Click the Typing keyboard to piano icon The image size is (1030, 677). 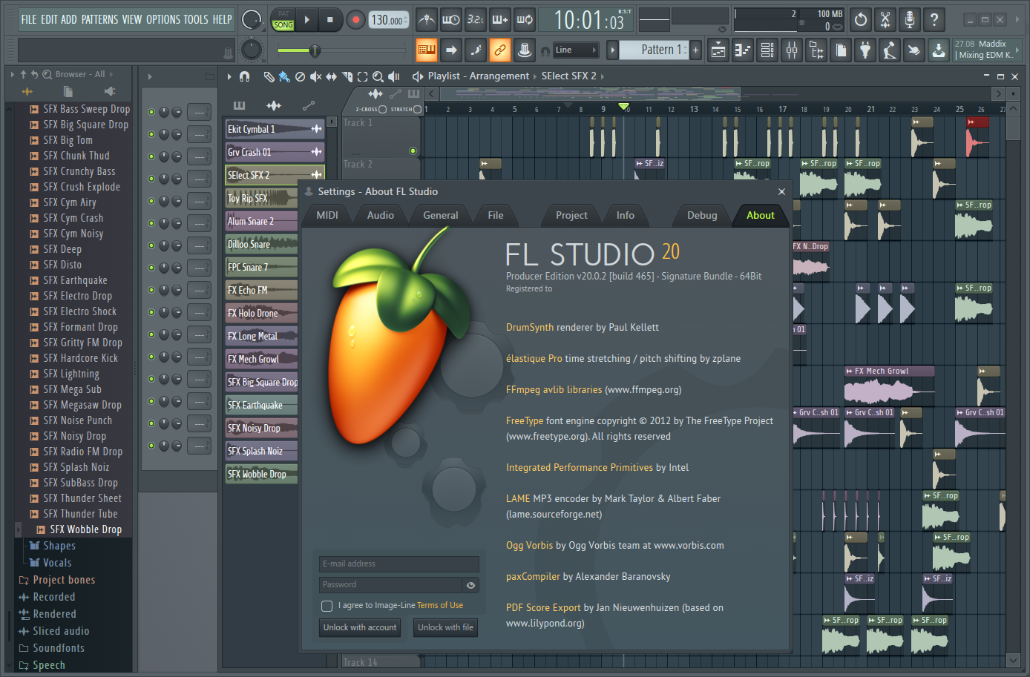[x=426, y=50]
